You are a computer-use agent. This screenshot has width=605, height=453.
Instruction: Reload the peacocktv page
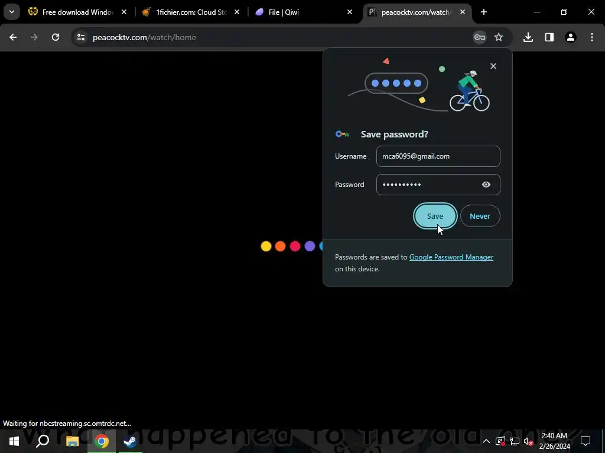click(56, 37)
